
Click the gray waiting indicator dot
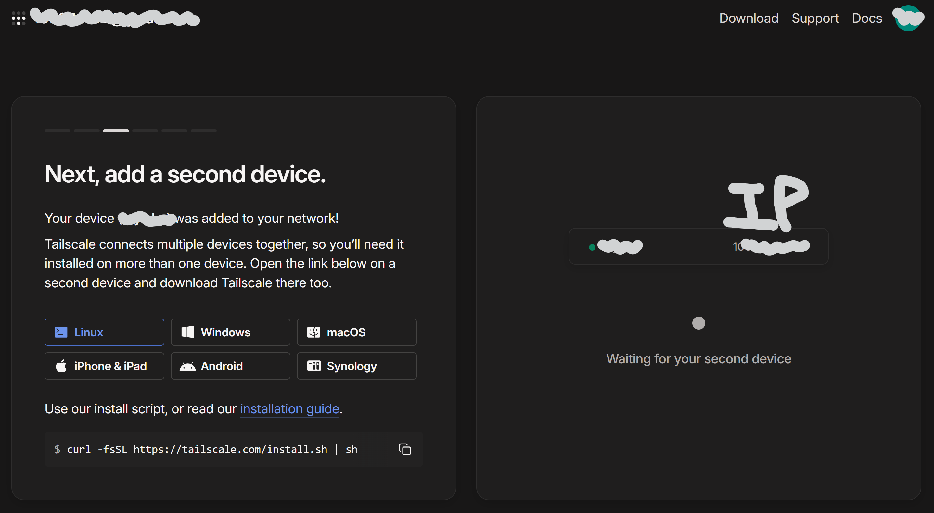click(698, 323)
